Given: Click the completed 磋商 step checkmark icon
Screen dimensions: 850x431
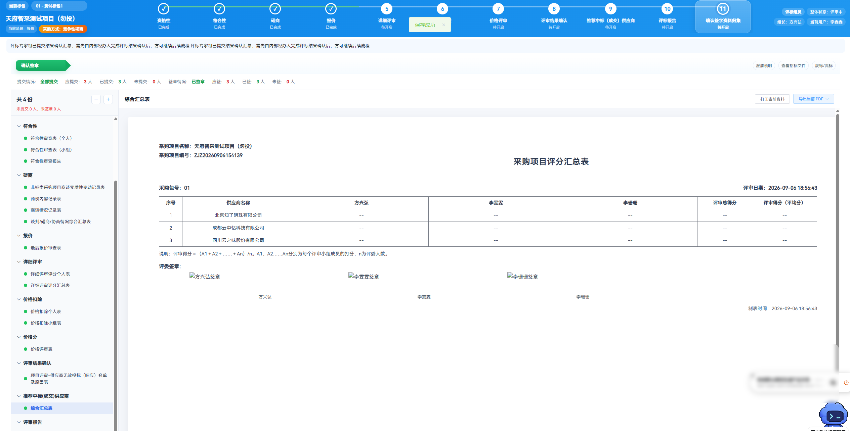Looking at the screenshot, I should tap(275, 9).
